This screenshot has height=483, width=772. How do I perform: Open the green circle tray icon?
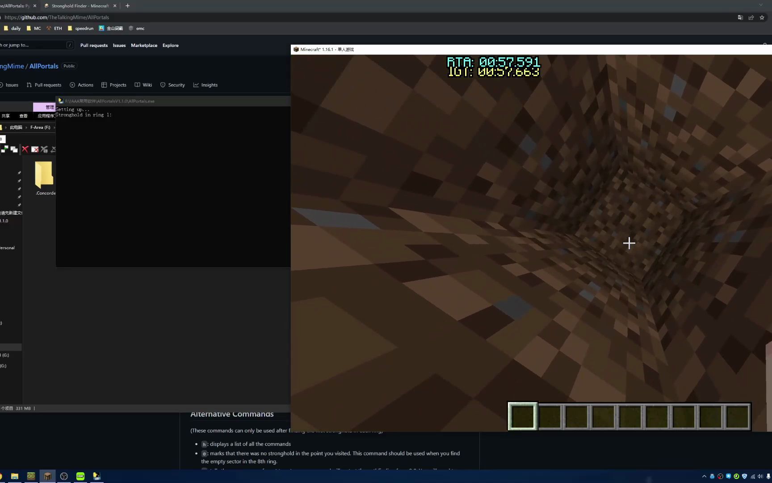click(x=736, y=476)
